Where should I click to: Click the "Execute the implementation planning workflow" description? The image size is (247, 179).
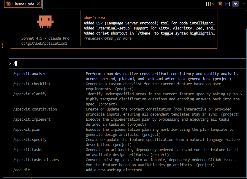pos(160,132)
